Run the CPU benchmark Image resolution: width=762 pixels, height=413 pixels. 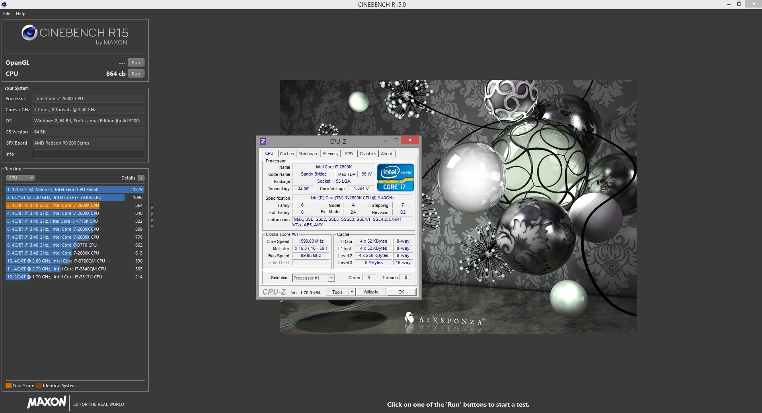coord(136,74)
